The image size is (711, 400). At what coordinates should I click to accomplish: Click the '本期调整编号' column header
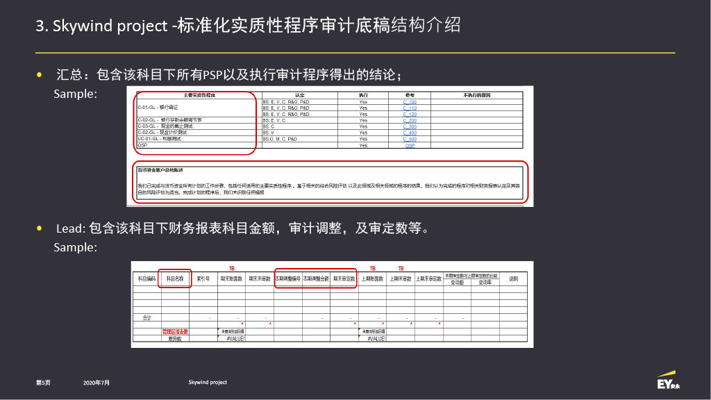pos(288,279)
